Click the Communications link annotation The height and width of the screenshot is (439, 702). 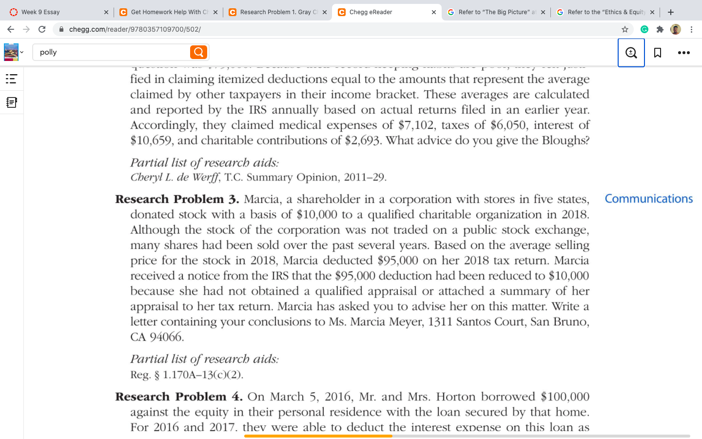pos(648,199)
